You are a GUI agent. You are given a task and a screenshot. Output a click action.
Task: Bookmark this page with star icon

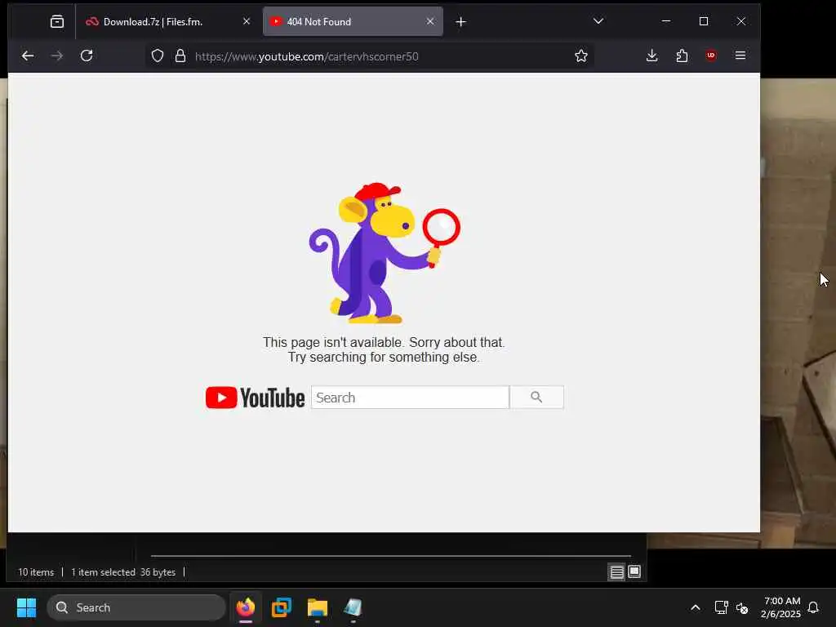(x=581, y=56)
